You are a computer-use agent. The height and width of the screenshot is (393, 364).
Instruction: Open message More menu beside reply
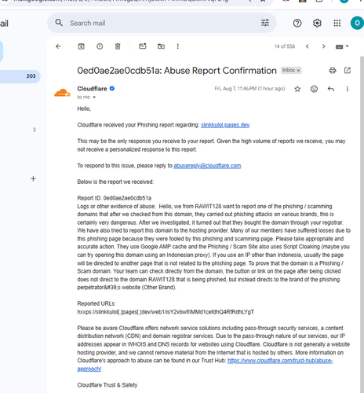click(348, 89)
